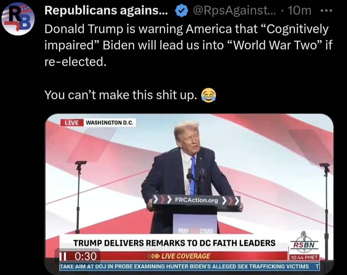347x275 pixels.
Task: Open the three-dots more options menu
Action: 326,11
